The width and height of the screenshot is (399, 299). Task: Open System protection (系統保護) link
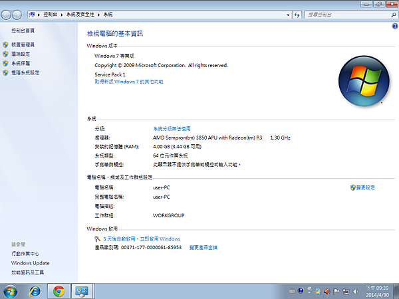pos(21,63)
